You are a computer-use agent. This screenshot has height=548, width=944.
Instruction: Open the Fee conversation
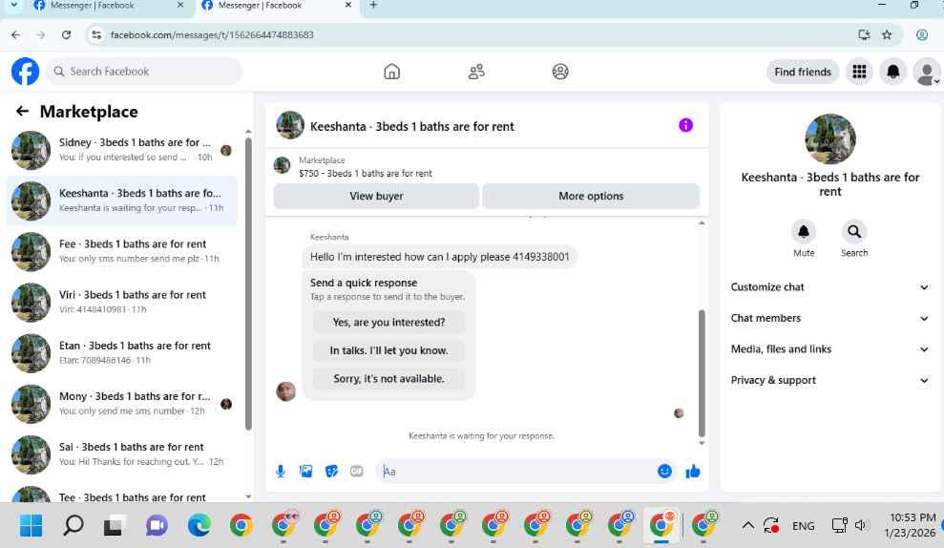(x=121, y=252)
